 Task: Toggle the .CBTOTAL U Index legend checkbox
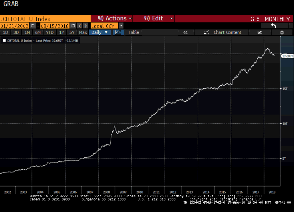point(4,40)
